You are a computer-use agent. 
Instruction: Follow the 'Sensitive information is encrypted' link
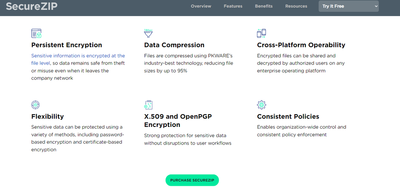[x=78, y=59]
